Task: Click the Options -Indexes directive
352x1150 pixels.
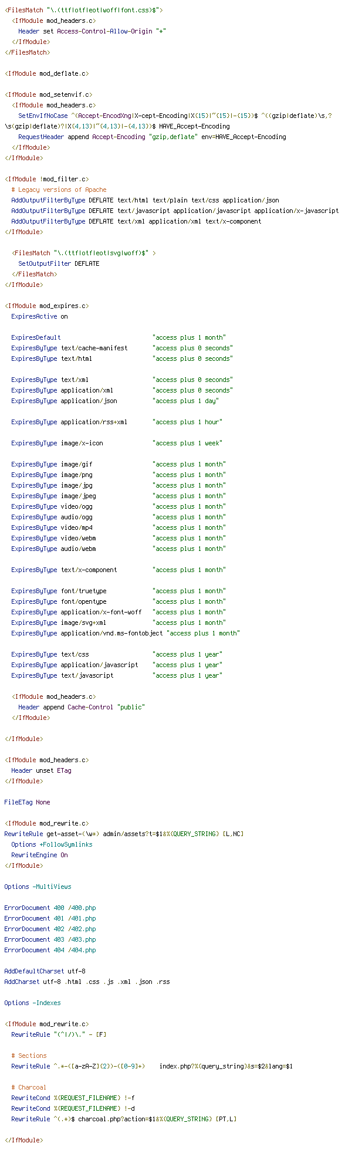Action: (32, 1003)
